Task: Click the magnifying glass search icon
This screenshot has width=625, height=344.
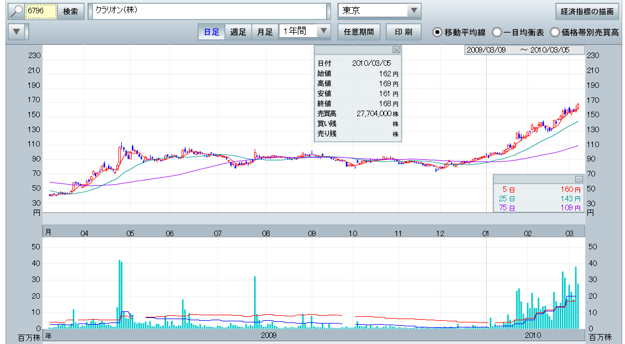Action: [17, 11]
